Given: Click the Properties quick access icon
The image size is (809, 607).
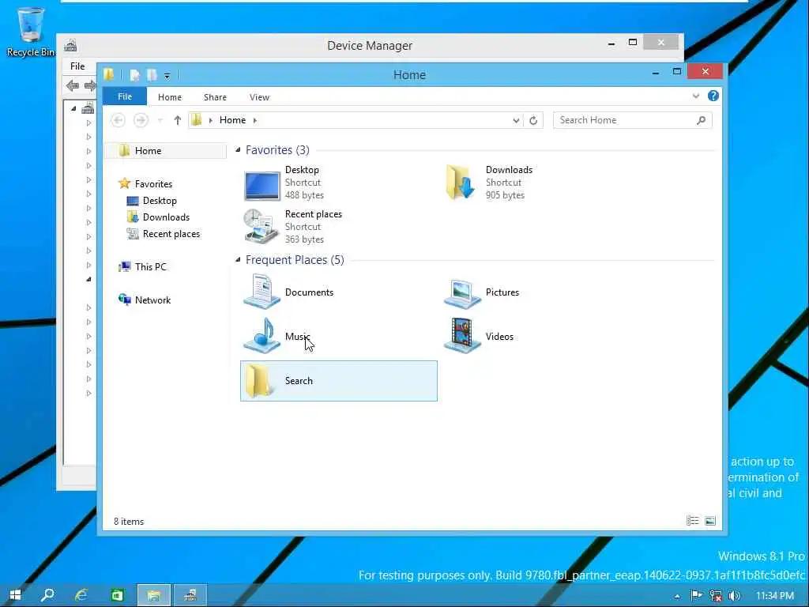Looking at the screenshot, I should [x=134, y=75].
